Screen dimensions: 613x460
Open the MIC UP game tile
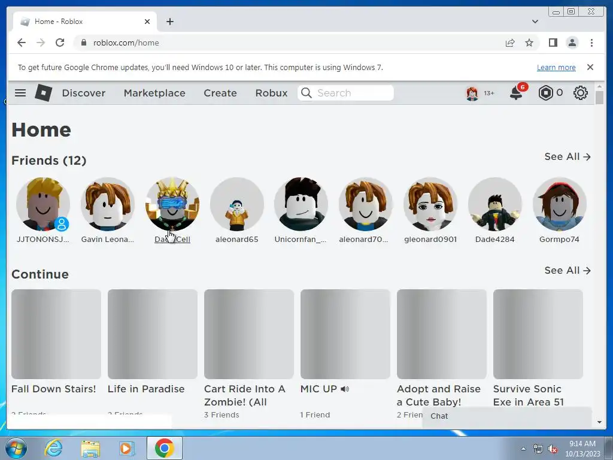[345, 334]
